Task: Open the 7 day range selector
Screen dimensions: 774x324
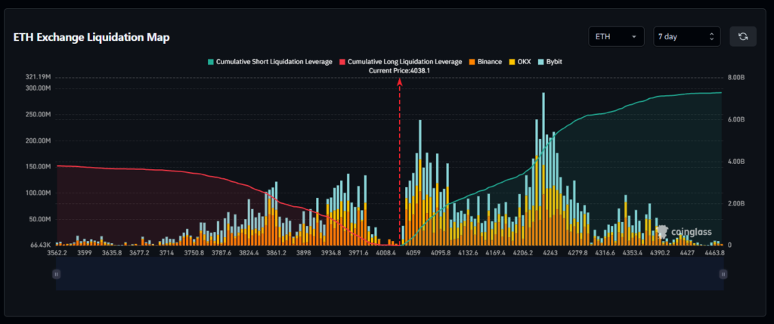Action: click(x=686, y=36)
